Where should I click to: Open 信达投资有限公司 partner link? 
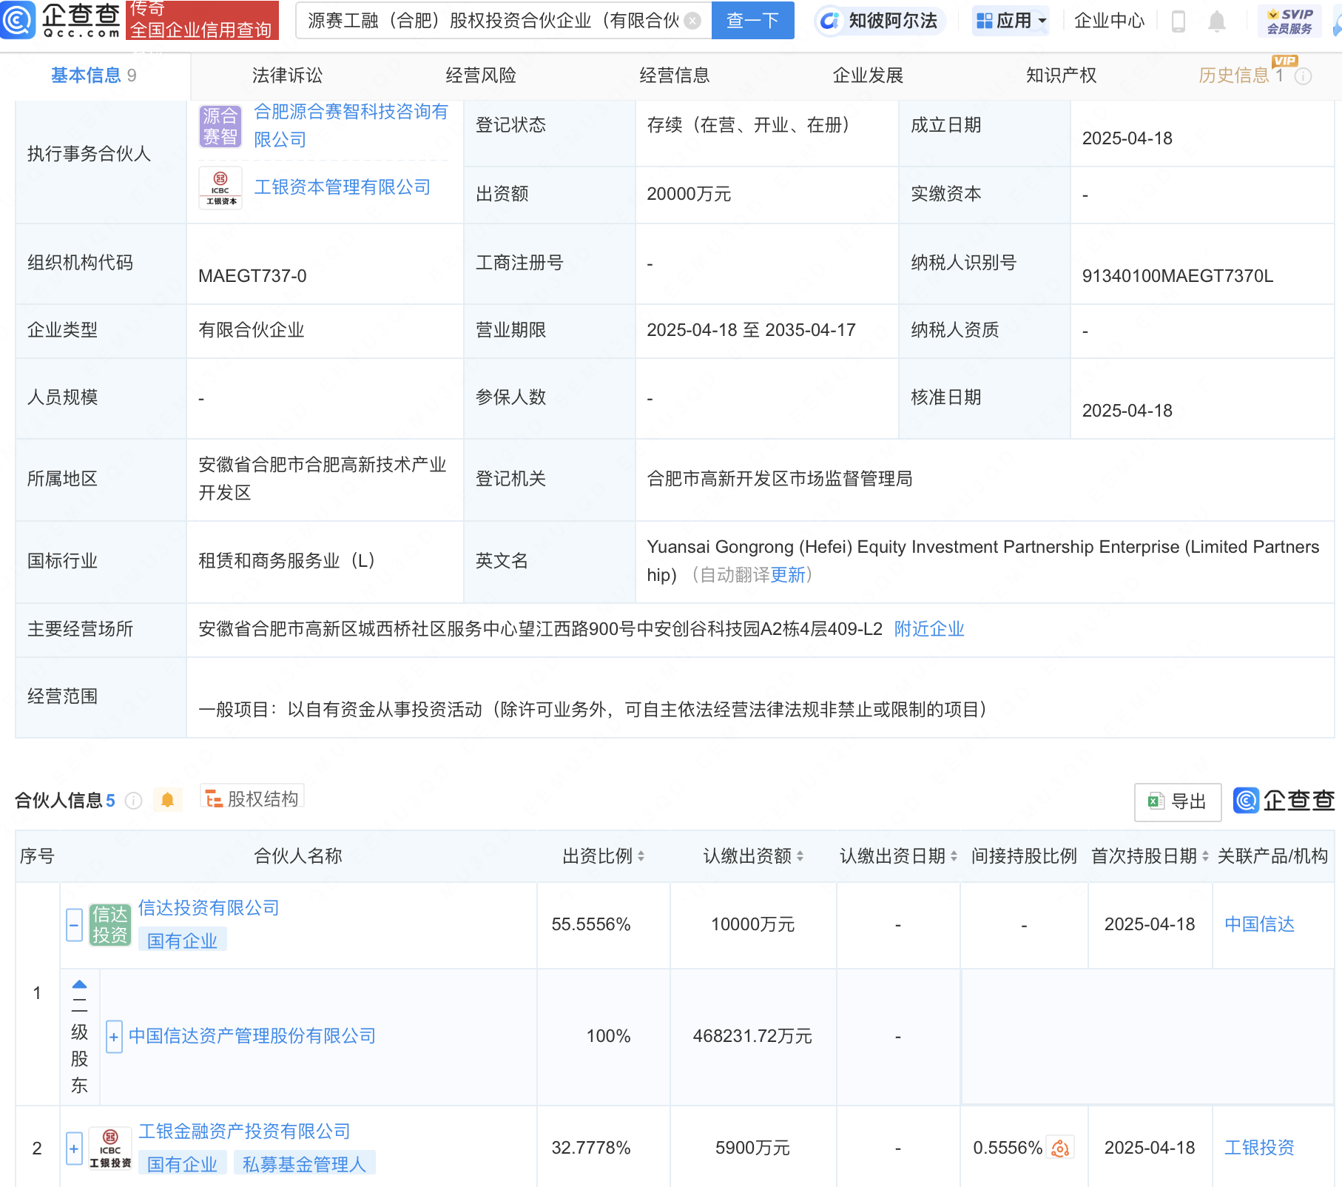(x=209, y=908)
